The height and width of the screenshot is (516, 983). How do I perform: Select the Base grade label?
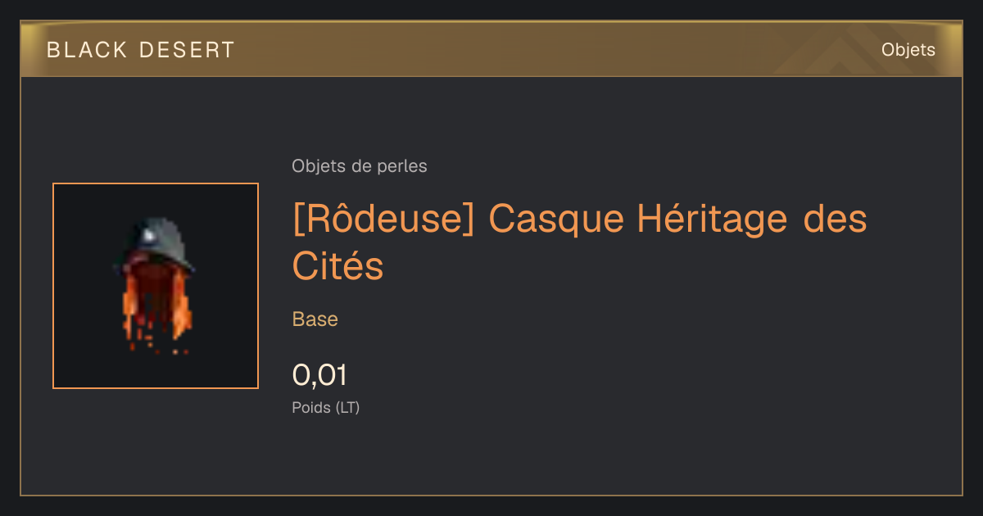315,319
